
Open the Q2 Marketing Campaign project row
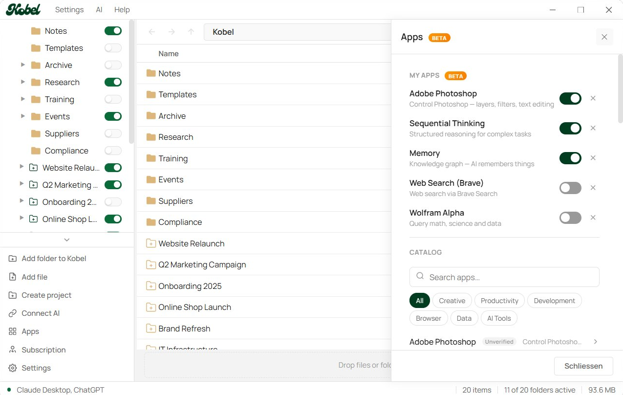[x=202, y=264]
